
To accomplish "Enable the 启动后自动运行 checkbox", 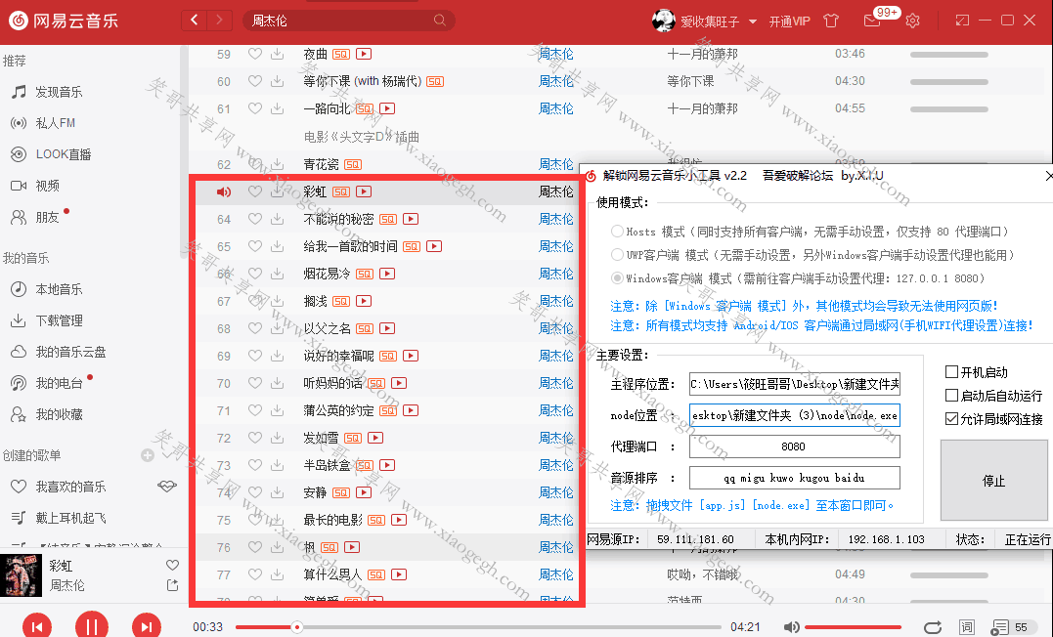I will (951, 396).
